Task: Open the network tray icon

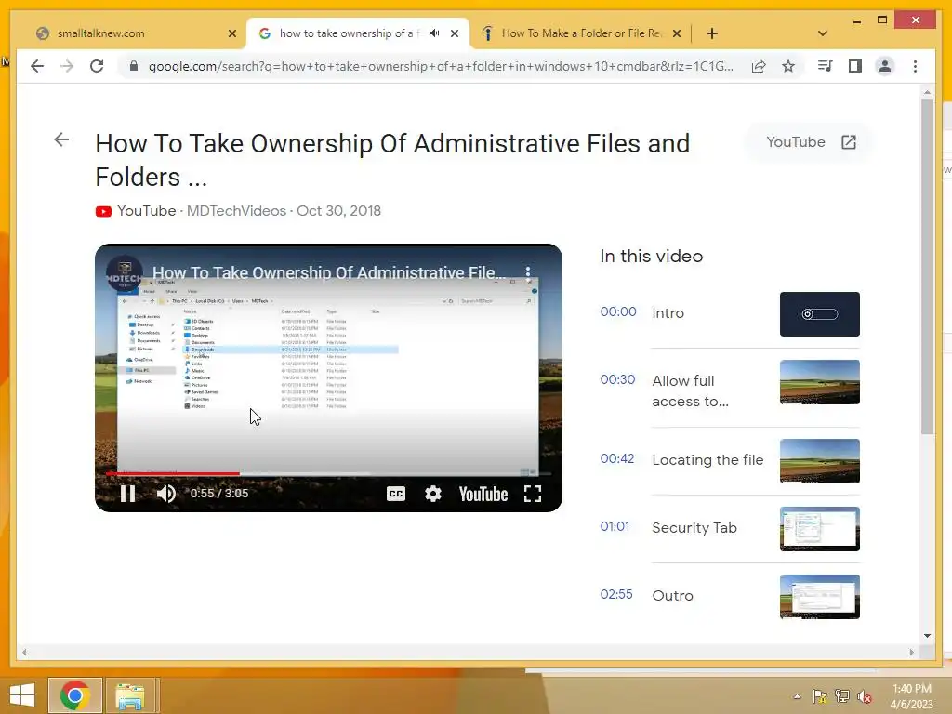Action: pos(842,696)
